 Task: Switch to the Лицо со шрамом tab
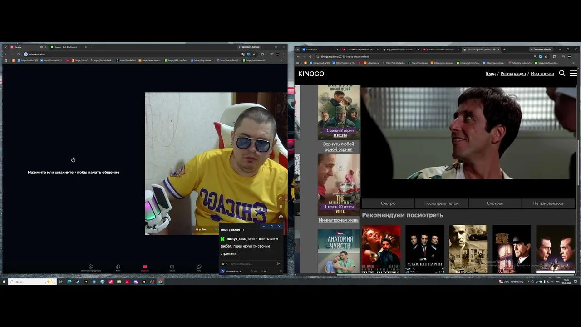481,50
